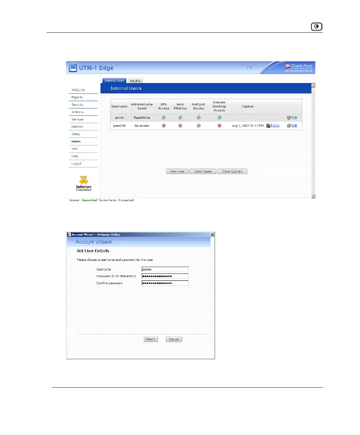Click admin's HotSpot Access green check icon

click(198, 117)
